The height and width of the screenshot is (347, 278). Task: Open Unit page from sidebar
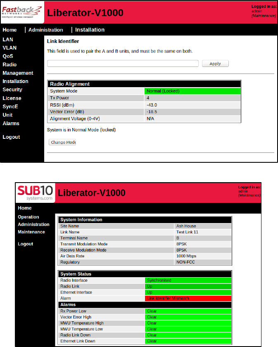[x=7, y=115]
